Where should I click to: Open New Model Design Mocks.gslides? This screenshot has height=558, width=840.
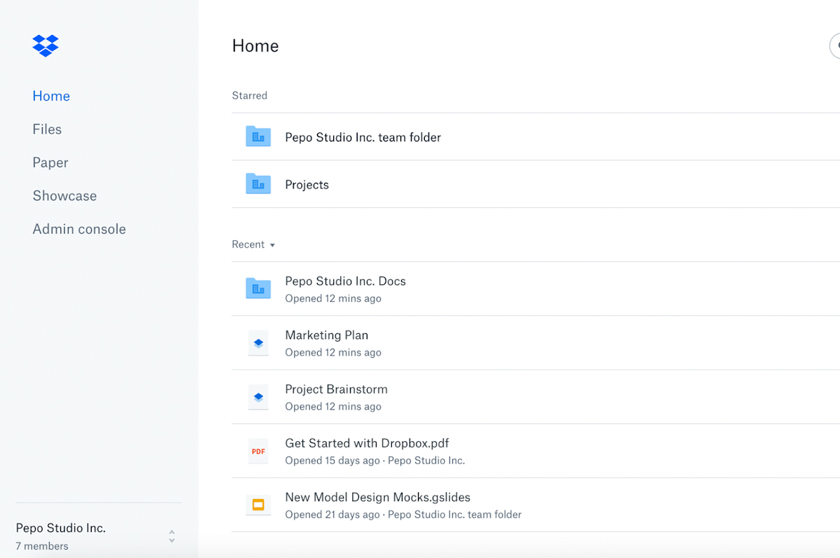coord(377,497)
